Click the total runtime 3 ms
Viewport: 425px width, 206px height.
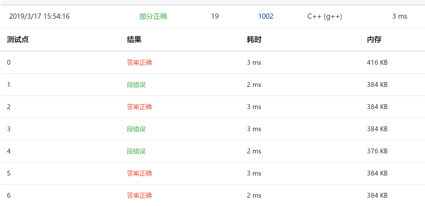(x=399, y=16)
